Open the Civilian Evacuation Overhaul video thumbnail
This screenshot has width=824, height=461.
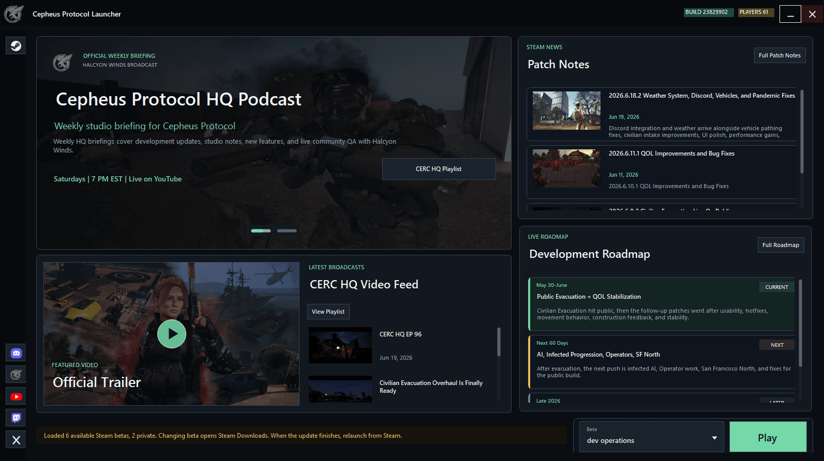340,389
